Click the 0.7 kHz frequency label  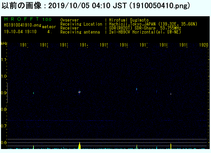pyautogui.click(x=4, y=126)
